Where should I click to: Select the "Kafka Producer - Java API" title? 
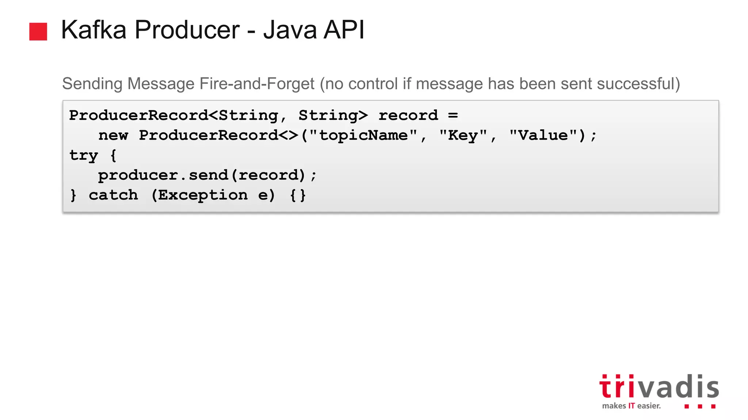213,30
